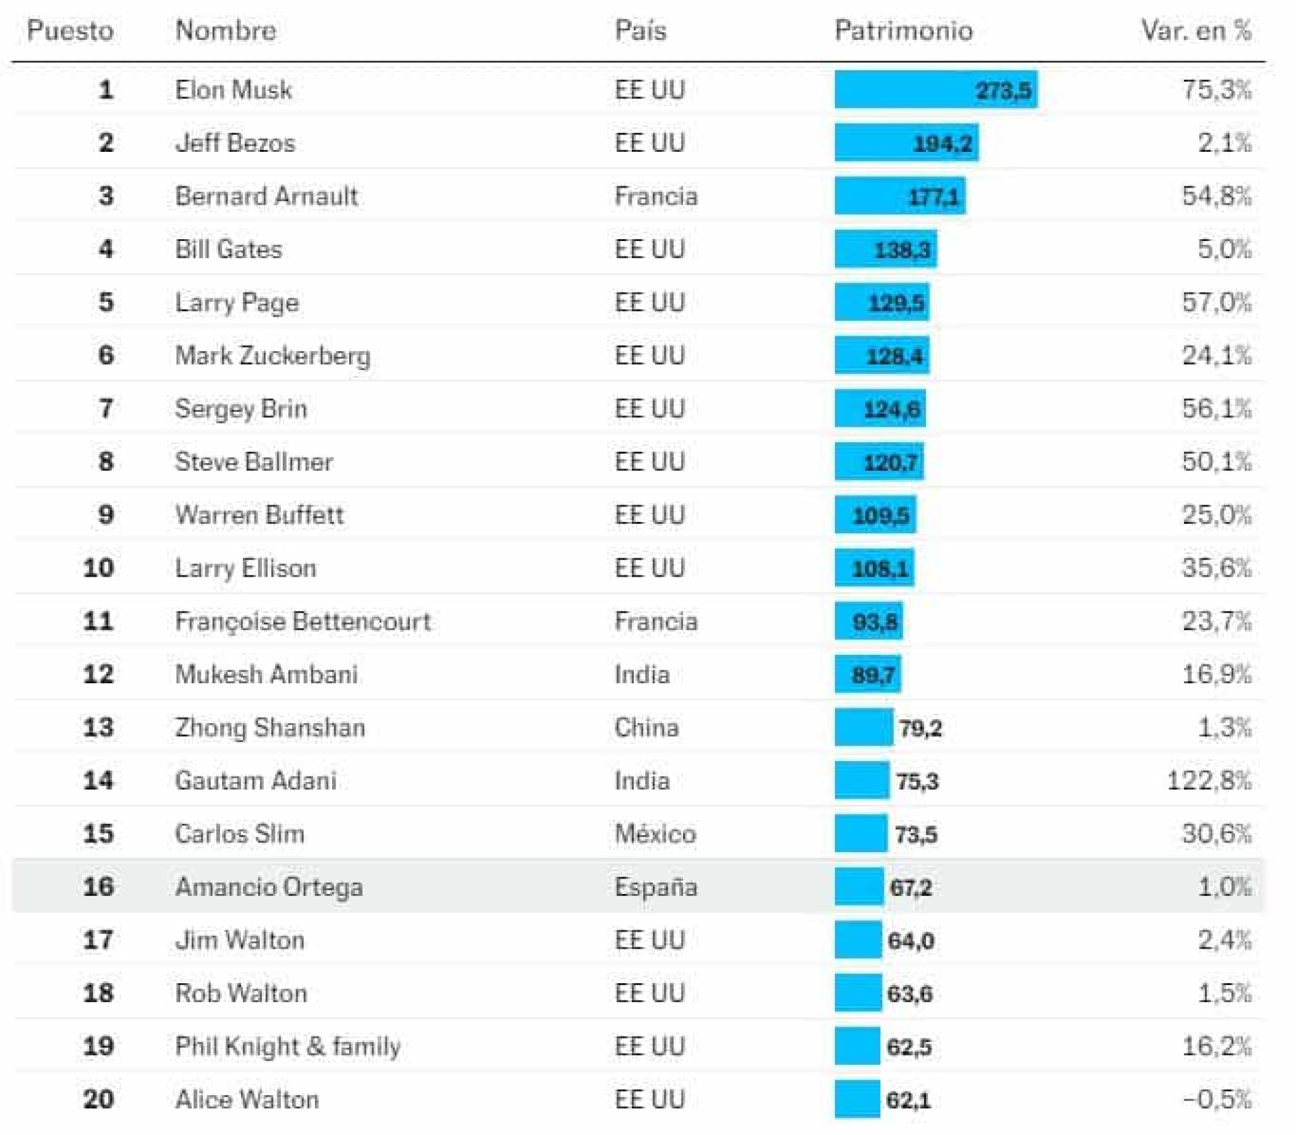Click the 67,2 value for Amancio Ortega
The height and width of the screenshot is (1135, 1296).
coord(910,887)
